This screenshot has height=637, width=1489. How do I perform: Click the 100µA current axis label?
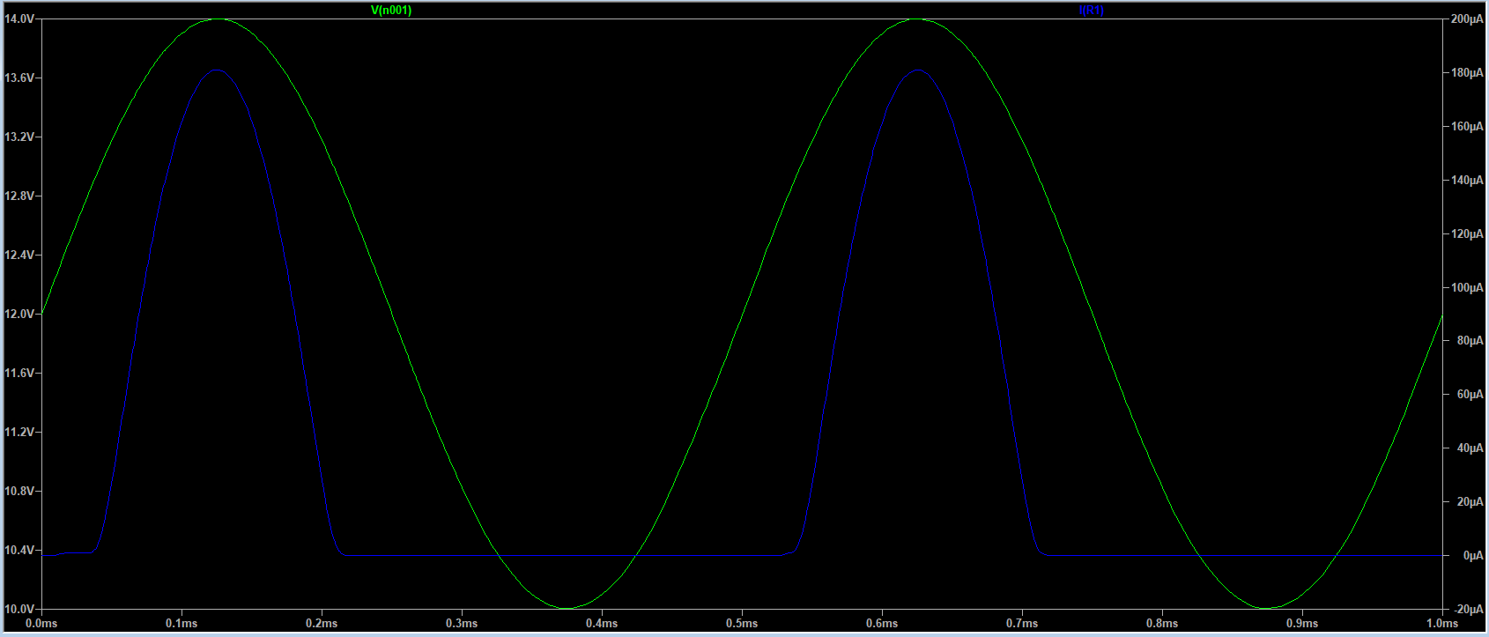click(x=1467, y=288)
